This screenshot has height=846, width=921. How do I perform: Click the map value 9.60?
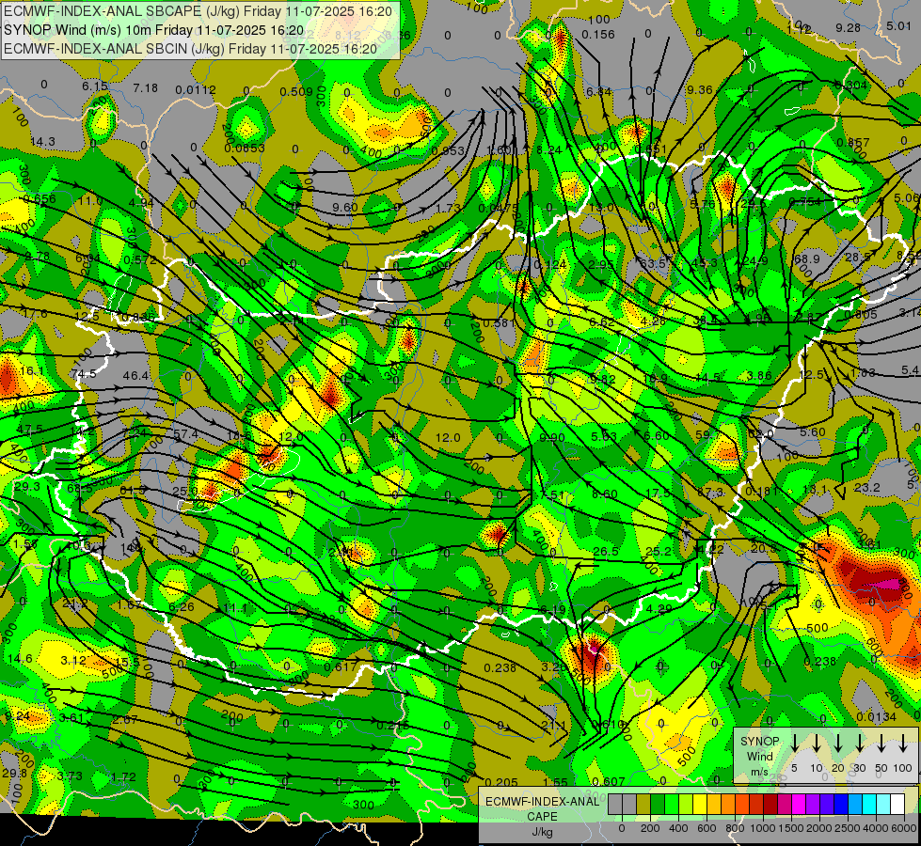[345, 207]
